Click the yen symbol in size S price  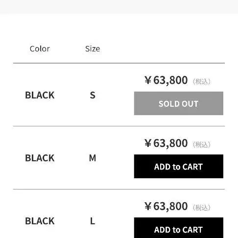(148, 80)
